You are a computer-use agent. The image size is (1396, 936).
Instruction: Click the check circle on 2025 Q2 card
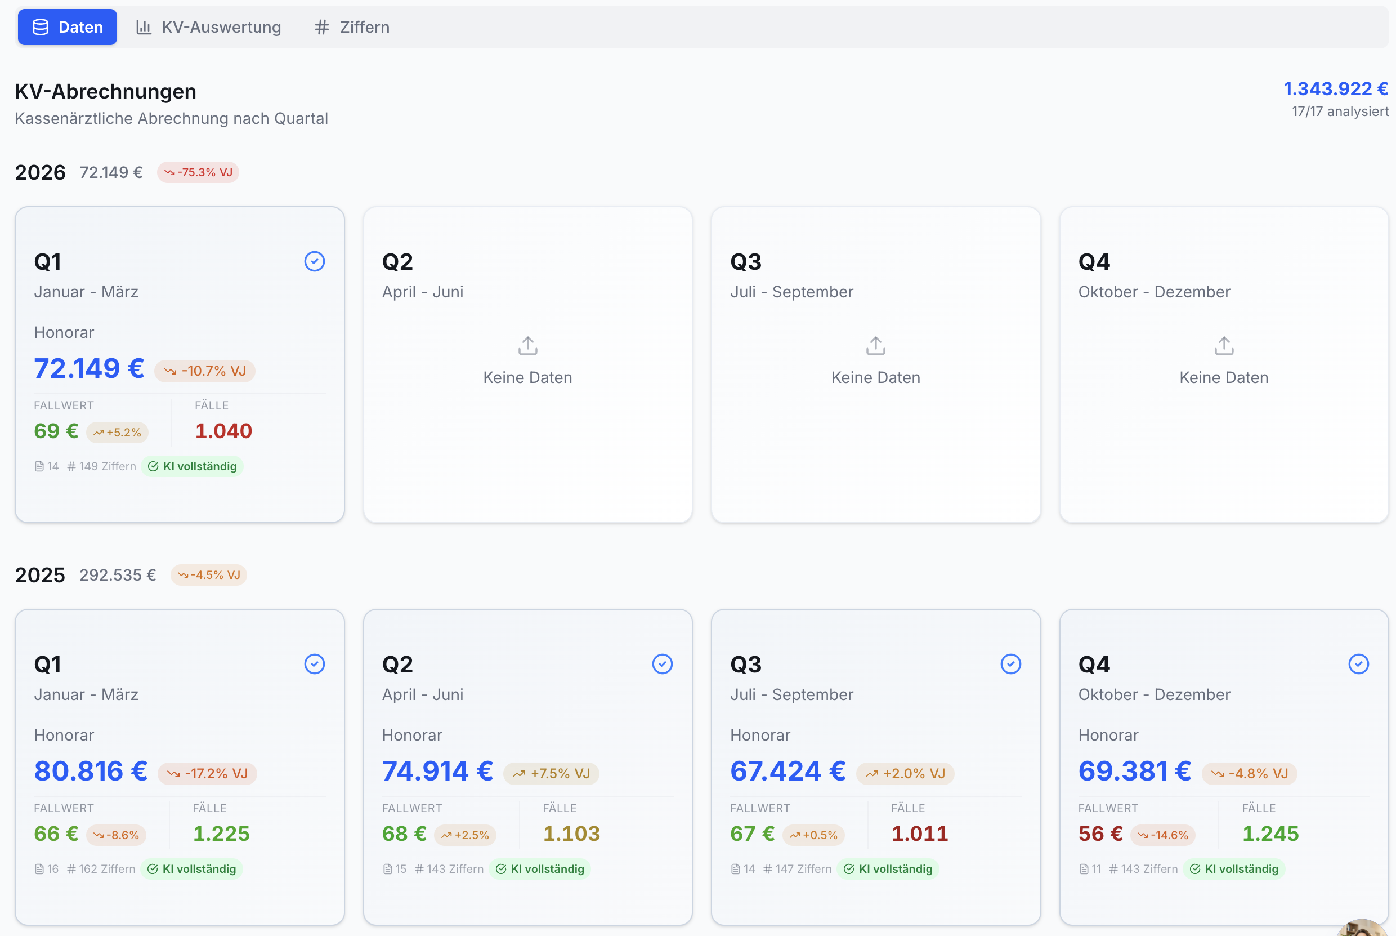(x=662, y=664)
